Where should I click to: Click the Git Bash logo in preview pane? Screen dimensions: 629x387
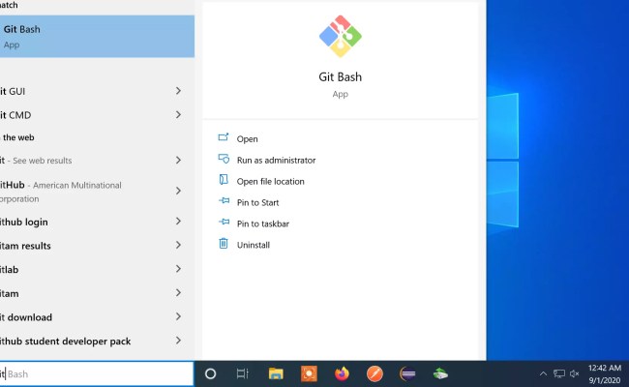point(341,37)
